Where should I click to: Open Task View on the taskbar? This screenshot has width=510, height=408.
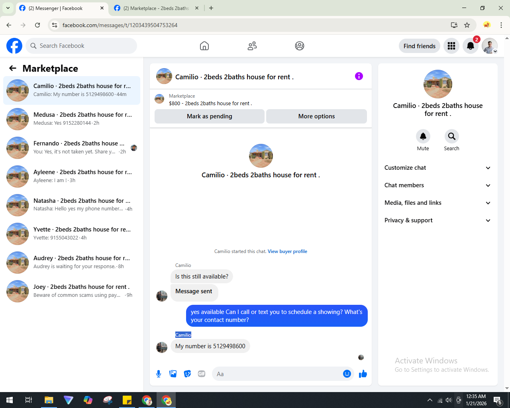coord(29,400)
